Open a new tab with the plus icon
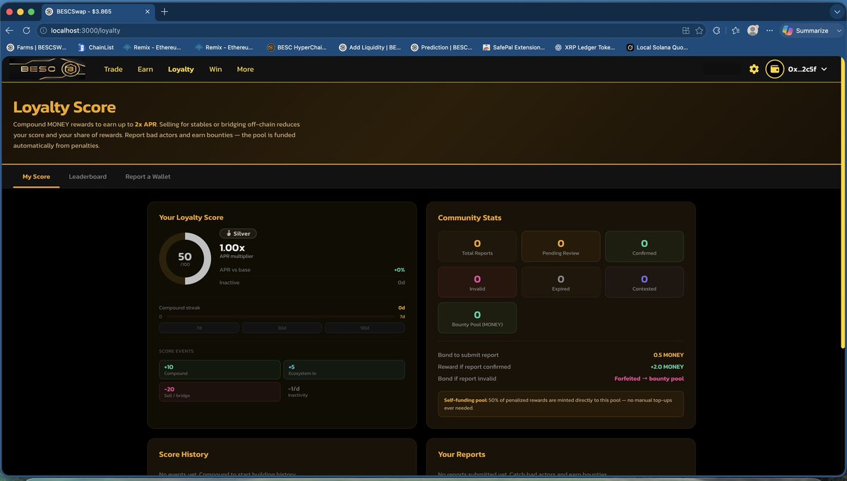This screenshot has height=481, width=847. tap(164, 12)
